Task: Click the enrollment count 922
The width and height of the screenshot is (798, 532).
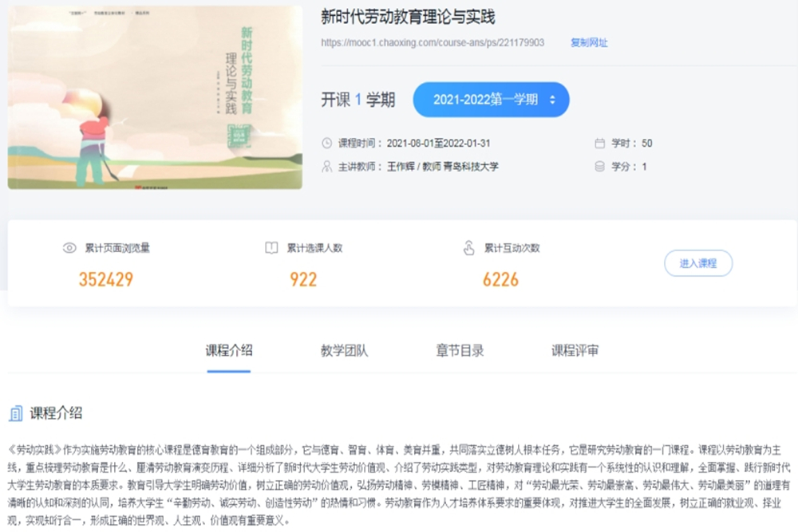Action: pos(303,280)
